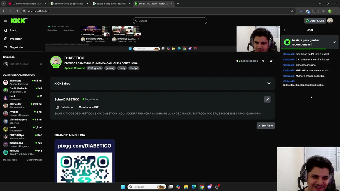Open the d1abeticoo Instagram link
This screenshot has height=191, width=340.
pos(64,107)
